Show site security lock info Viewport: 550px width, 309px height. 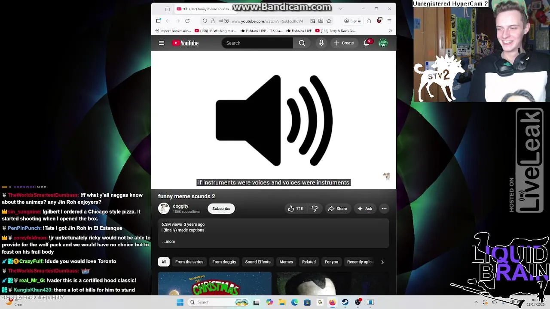pyautogui.click(x=212, y=21)
